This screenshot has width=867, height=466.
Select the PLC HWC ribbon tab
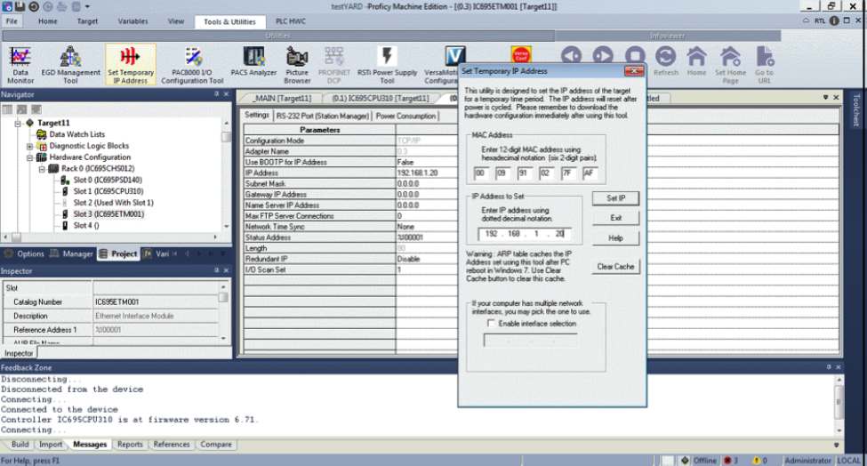290,21
